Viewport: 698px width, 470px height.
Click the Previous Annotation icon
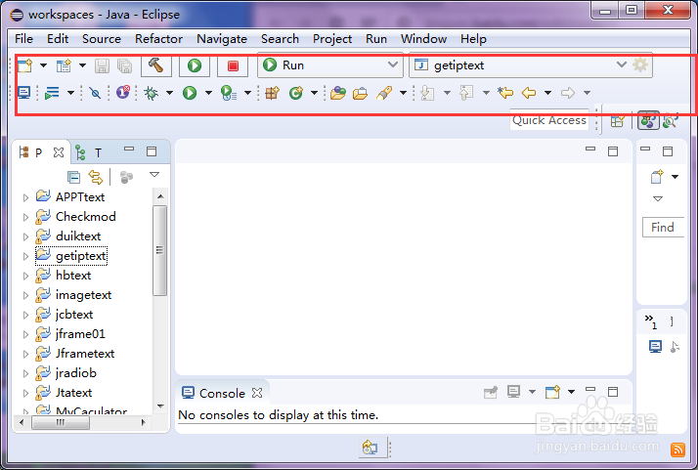tap(466, 93)
